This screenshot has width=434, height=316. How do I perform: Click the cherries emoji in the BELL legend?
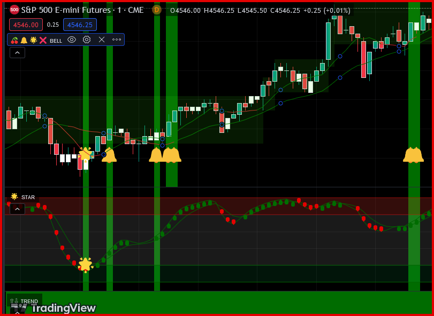point(14,40)
